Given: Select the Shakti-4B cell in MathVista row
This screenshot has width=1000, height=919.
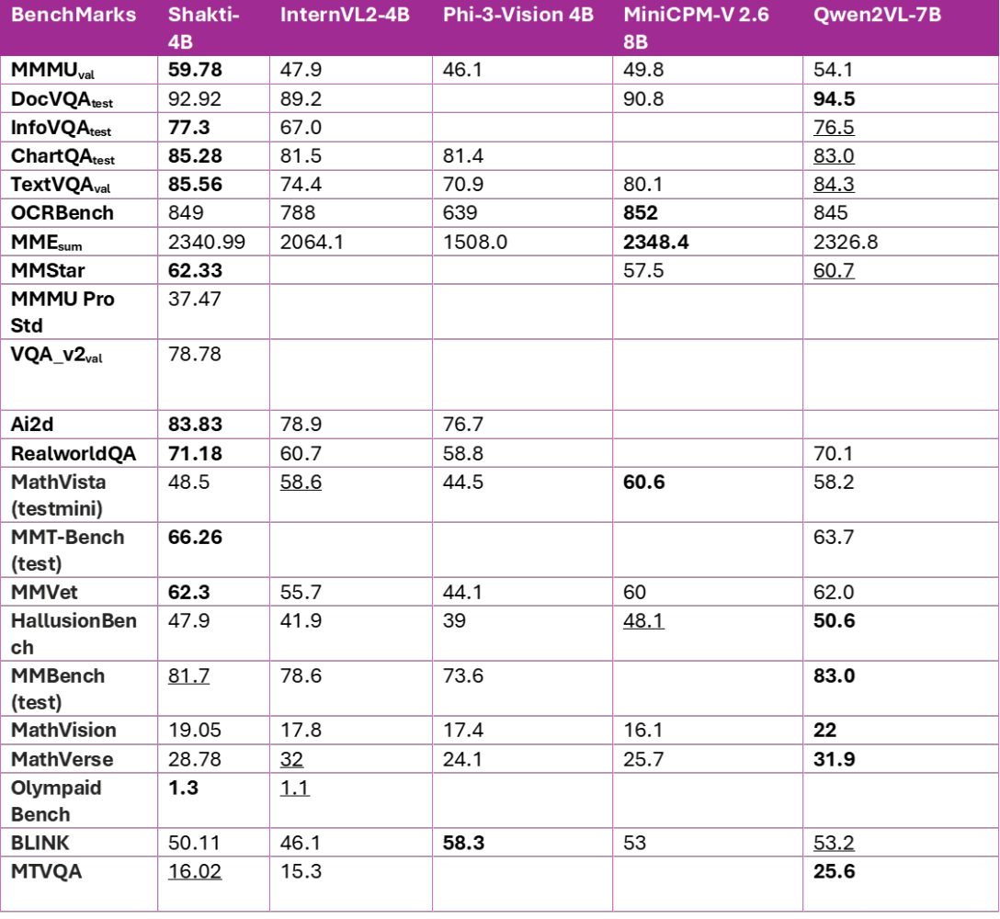Looking at the screenshot, I should (213, 494).
